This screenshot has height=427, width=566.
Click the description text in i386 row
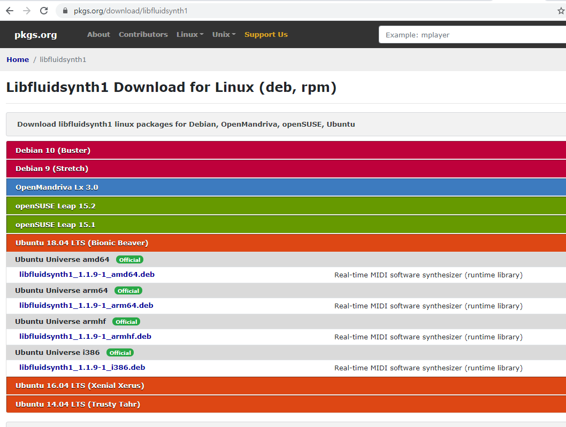pyautogui.click(x=429, y=368)
